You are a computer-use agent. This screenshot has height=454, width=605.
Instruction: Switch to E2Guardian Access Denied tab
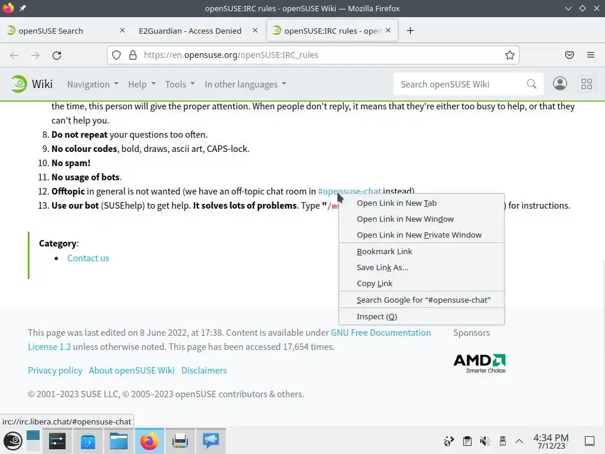pyautogui.click(x=197, y=31)
